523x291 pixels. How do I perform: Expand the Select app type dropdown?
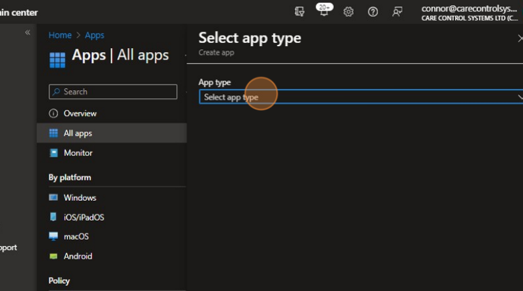tap(360, 97)
